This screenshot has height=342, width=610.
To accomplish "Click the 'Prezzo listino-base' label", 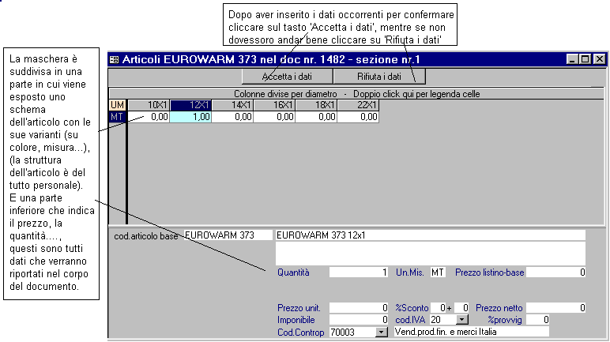I will click(489, 272).
